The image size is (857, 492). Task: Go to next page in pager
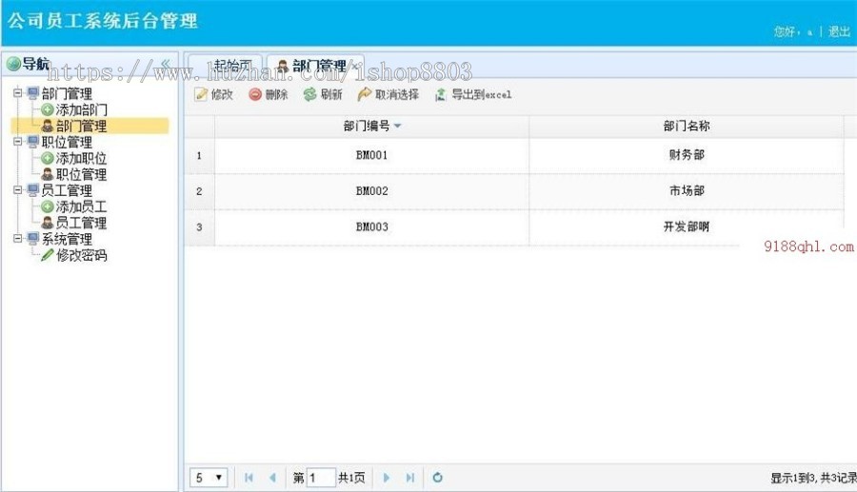click(387, 478)
